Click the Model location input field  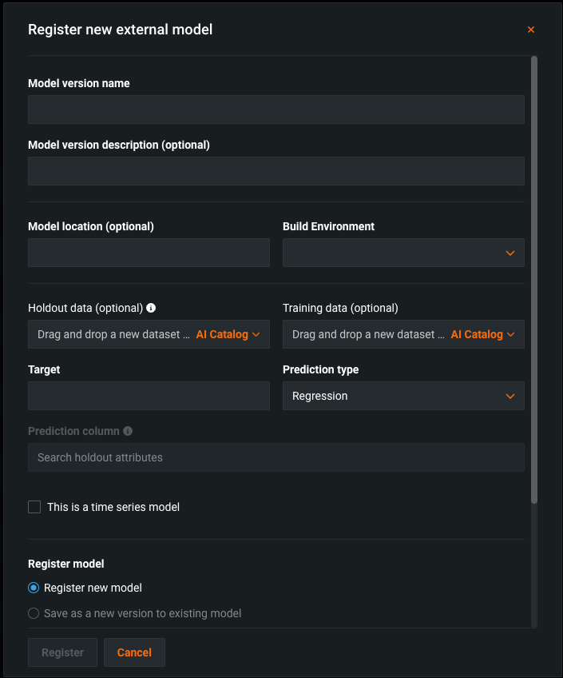(x=149, y=253)
